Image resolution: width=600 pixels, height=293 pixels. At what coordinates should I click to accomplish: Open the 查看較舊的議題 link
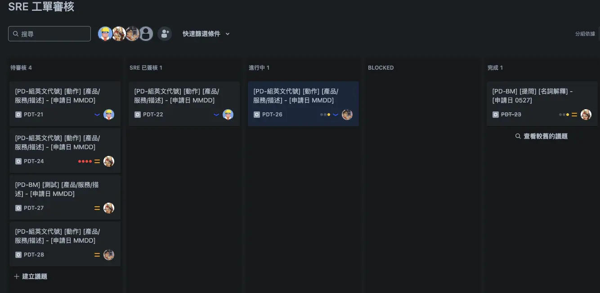click(542, 136)
